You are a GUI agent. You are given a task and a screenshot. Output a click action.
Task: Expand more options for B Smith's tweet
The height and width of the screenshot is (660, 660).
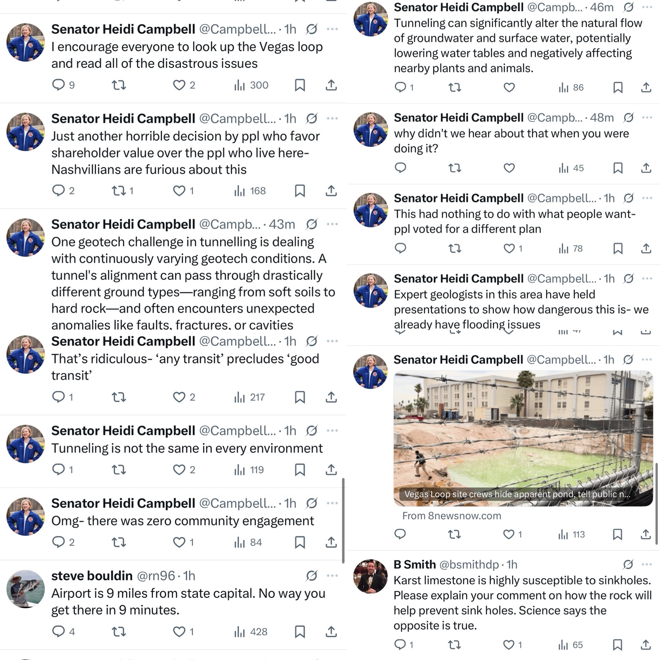tap(647, 564)
